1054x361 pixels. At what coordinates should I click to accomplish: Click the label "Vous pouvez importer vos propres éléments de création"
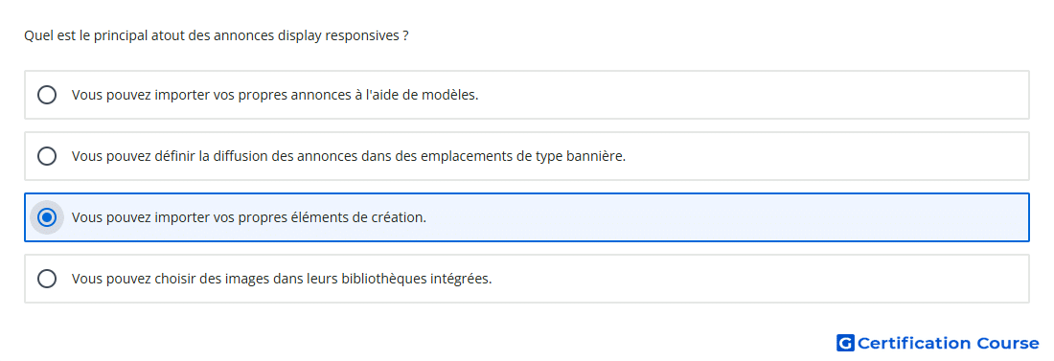pos(249,217)
